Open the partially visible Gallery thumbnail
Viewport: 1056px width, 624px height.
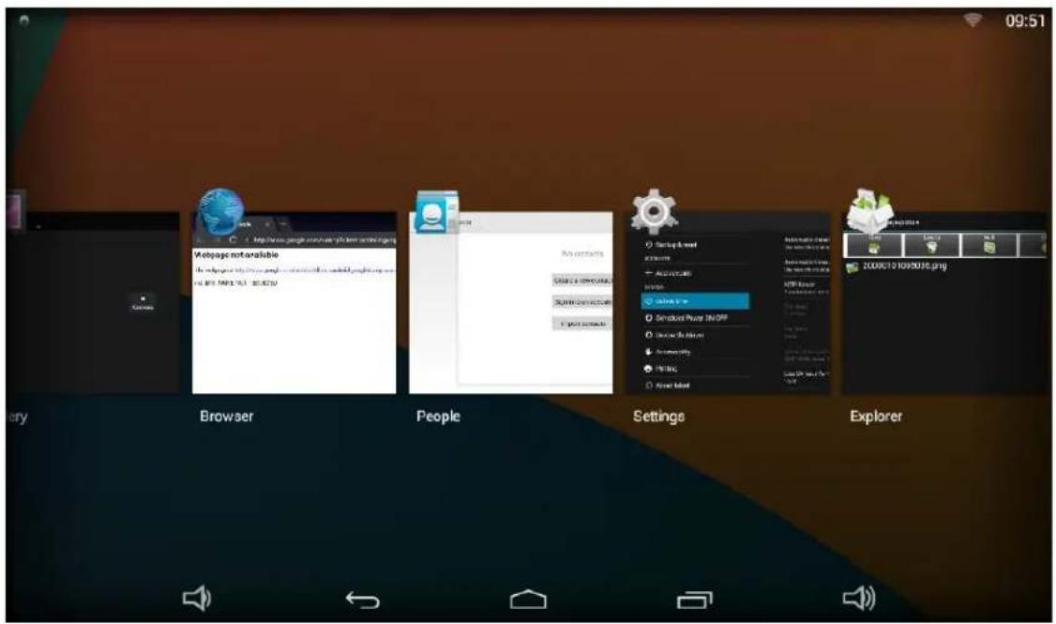coord(93,302)
